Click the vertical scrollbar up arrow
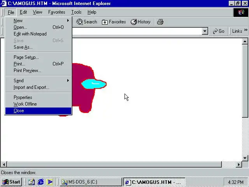 [245, 42]
